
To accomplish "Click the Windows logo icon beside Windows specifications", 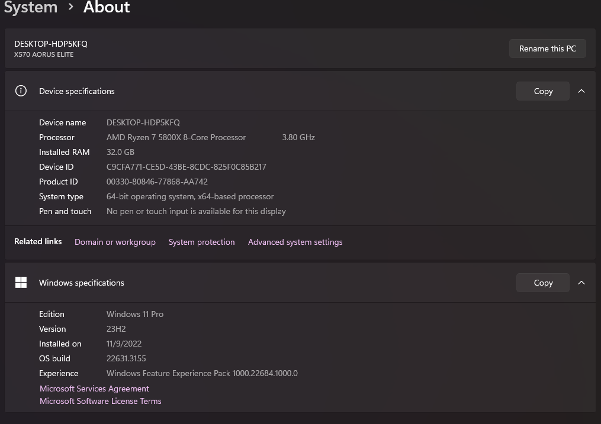I will point(21,283).
